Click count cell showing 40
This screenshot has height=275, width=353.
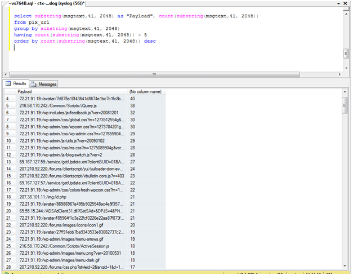tap(133, 99)
